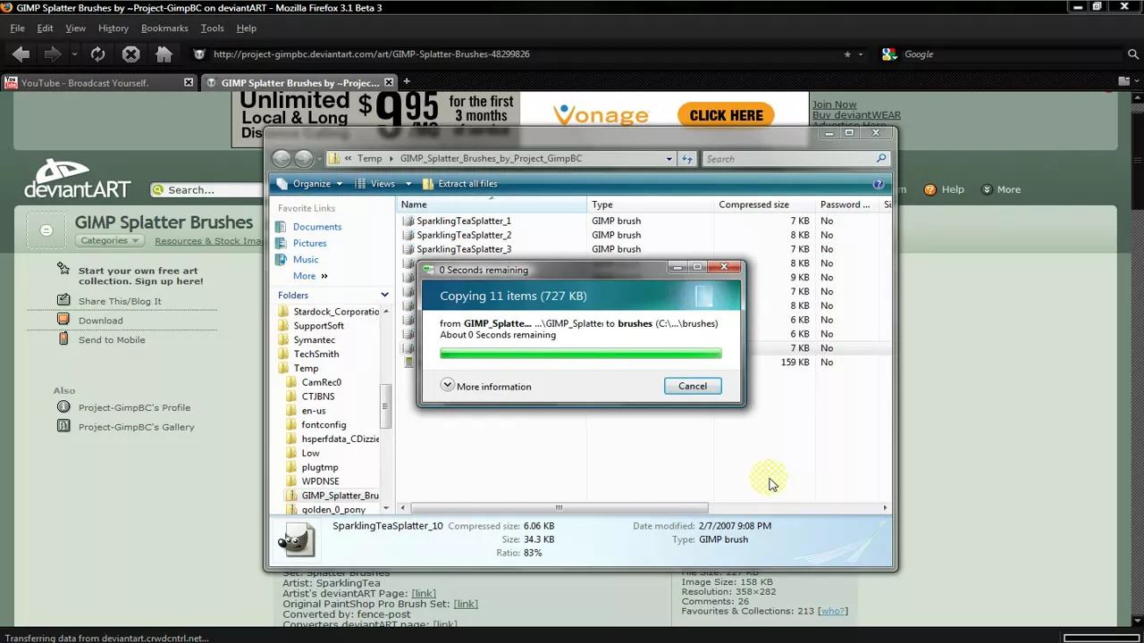Click Explorer refresh button beside address bar

pyautogui.click(x=687, y=159)
